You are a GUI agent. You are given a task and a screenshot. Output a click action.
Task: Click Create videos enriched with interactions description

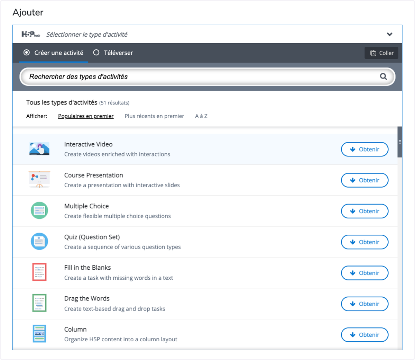point(117,154)
